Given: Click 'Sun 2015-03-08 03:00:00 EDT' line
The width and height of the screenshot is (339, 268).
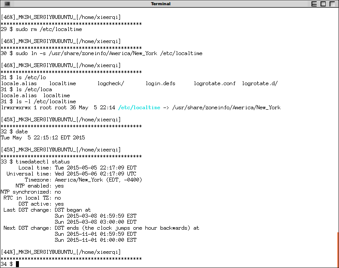Looking at the screenshot, I should click(96, 222).
